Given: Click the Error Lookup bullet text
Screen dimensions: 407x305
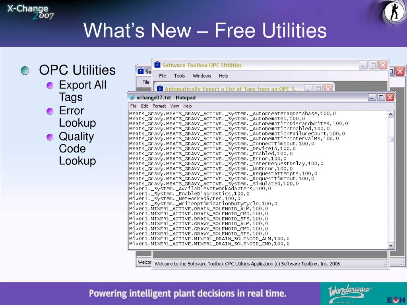Looking at the screenshot, I should pos(78,117).
